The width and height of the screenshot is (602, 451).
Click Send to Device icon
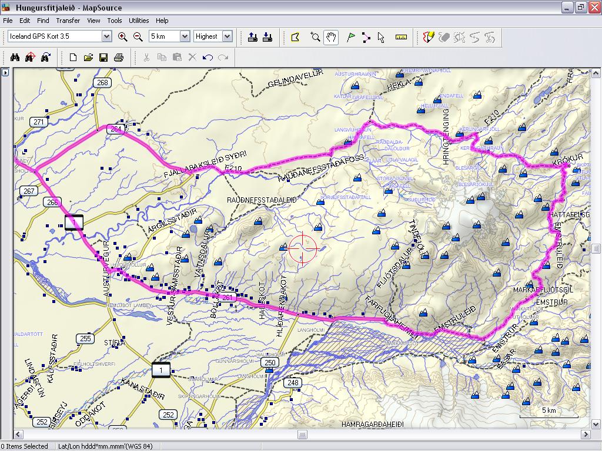point(253,38)
